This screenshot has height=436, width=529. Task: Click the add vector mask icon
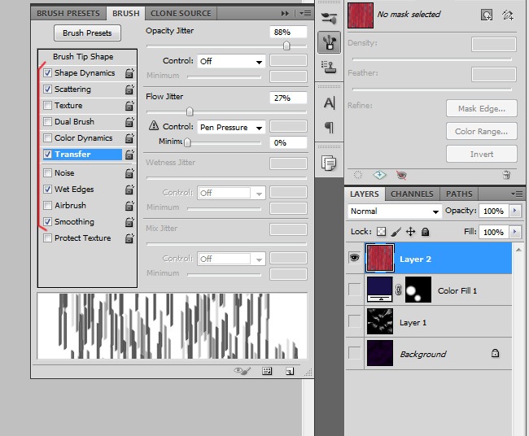(x=508, y=14)
